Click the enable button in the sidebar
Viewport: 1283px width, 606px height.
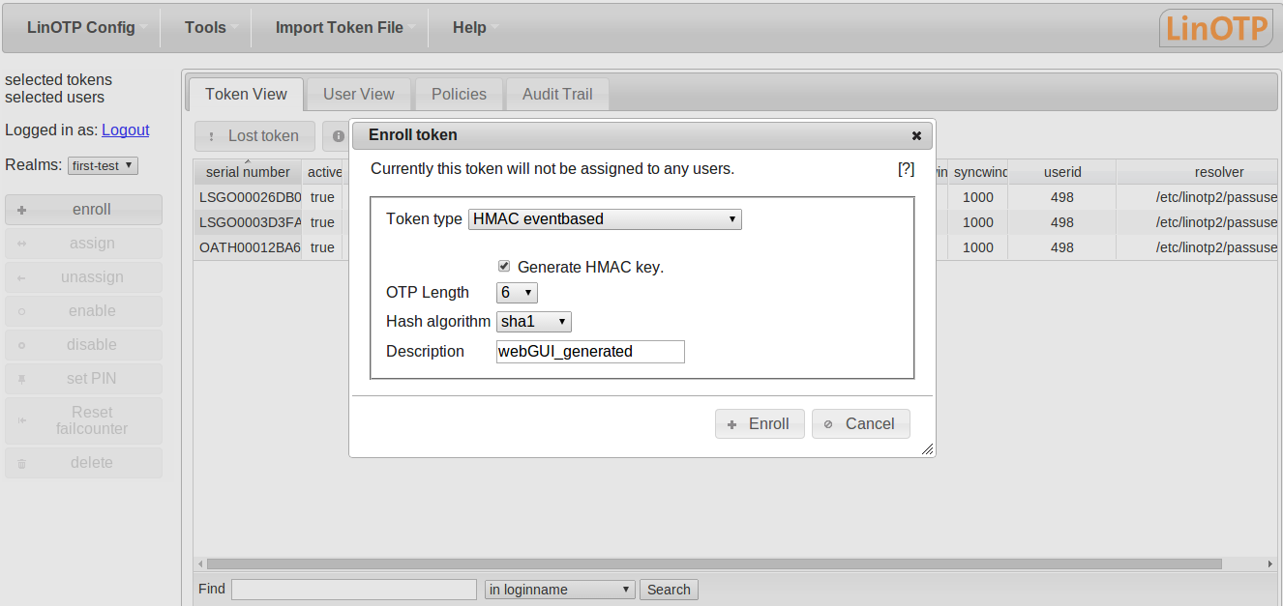83,311
